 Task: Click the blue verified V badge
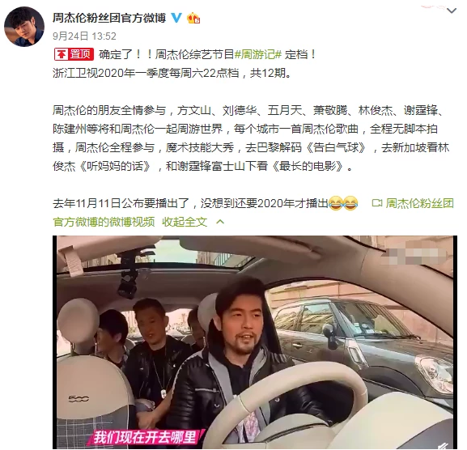(x=176, y=18)
